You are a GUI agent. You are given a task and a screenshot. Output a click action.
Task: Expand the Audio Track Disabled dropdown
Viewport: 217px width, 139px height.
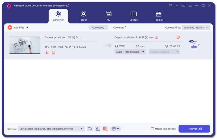[x=130, y=52]
